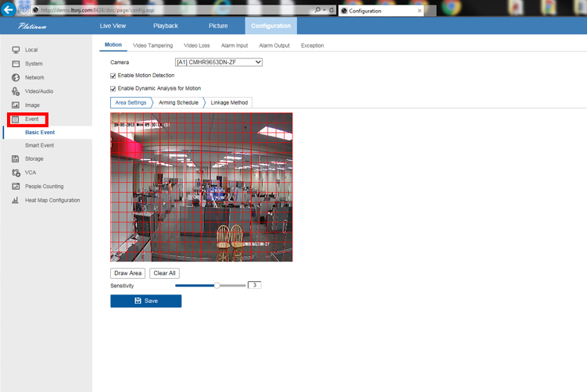The height and width of the screenshot is (392, 587).
Task: Toggle Enable Motion Detection checkbox
Action: tap(113, 76)
